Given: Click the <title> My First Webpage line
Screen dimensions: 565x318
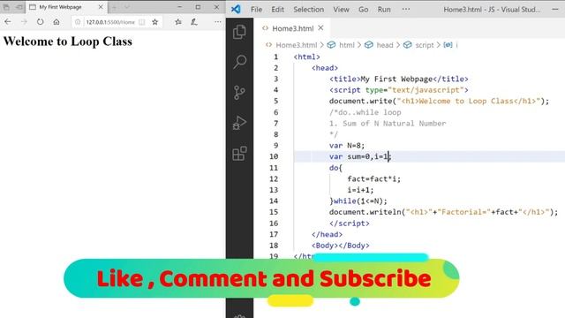Looking at the screenshot, I should click(x=398, y=79).
